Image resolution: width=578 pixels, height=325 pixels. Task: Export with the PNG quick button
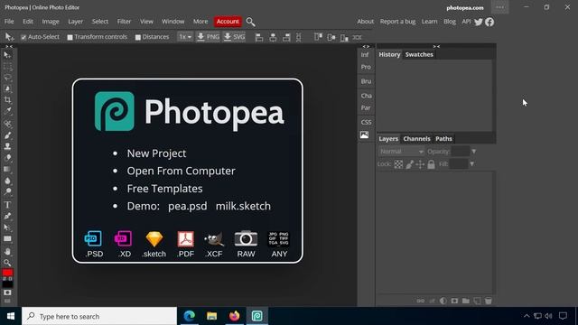209,37
